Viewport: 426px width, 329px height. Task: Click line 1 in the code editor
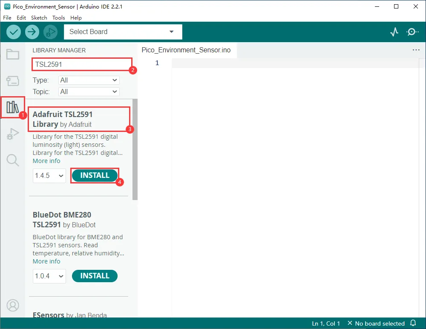[x=295, y=63]
